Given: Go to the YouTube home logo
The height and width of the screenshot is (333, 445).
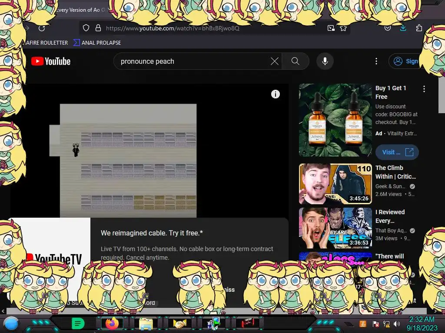Looking at the screenshot, I should pos(51,61).
